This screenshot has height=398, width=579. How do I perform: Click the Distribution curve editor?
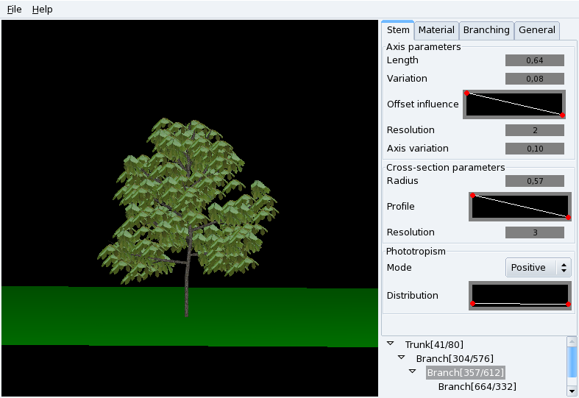[520, 296]
